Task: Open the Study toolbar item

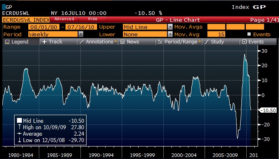Action: pyautogui.click(x=221, y=42)
